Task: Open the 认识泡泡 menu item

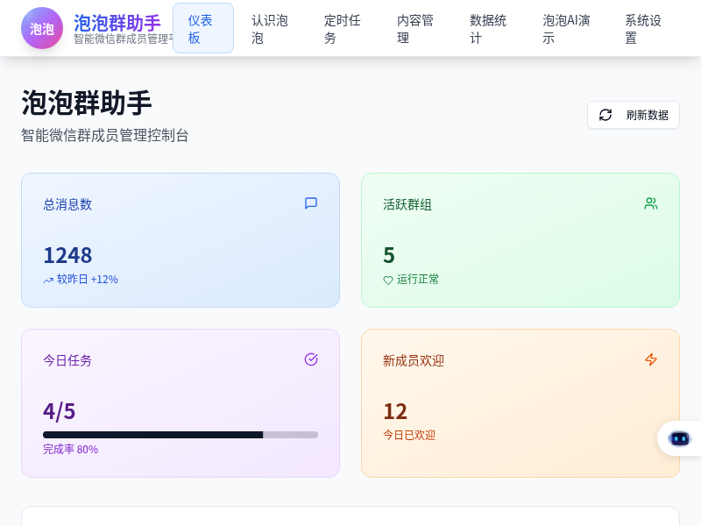Action: pyautogui.click(x=270, y=28)
